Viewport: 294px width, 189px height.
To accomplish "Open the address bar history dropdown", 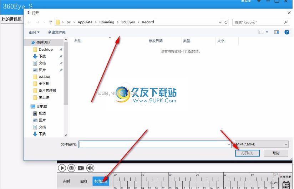I will pyautogui.click(x=220, y=22).
